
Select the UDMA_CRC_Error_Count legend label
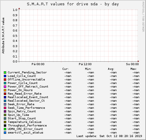(25, 129)
